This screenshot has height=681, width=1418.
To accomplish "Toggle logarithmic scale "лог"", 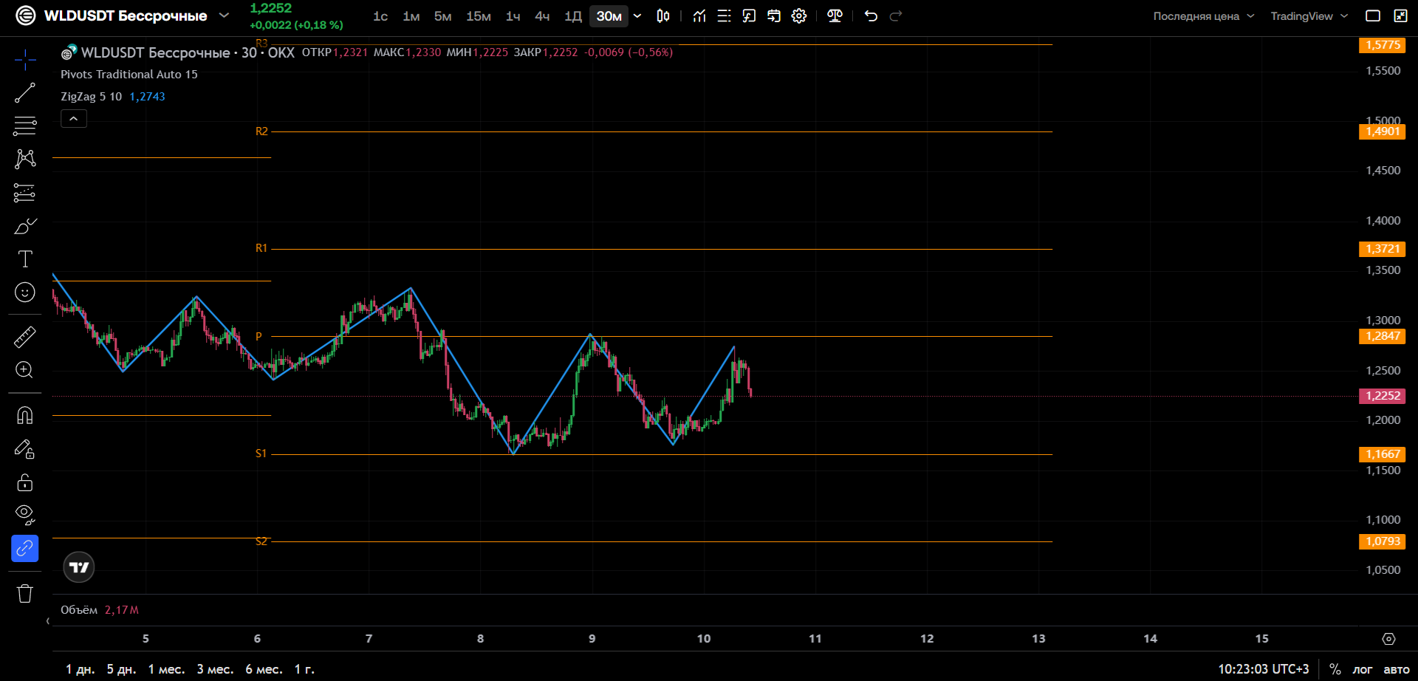I will [1362, 669].
